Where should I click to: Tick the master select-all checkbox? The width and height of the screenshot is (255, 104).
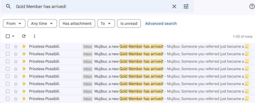tap(8, 36)
